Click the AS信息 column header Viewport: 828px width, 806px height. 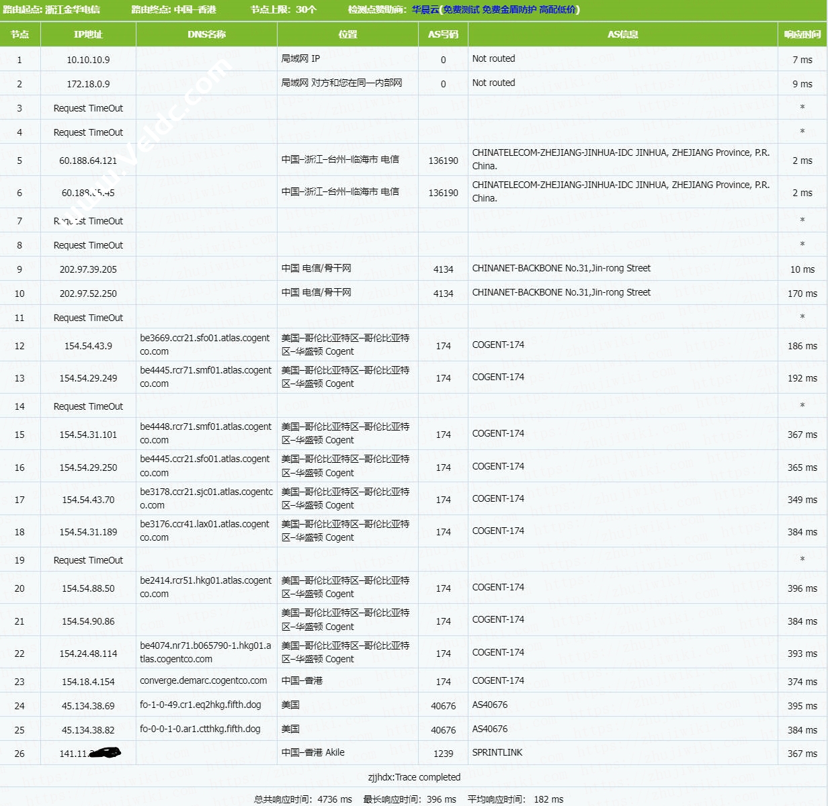point(622,34)
